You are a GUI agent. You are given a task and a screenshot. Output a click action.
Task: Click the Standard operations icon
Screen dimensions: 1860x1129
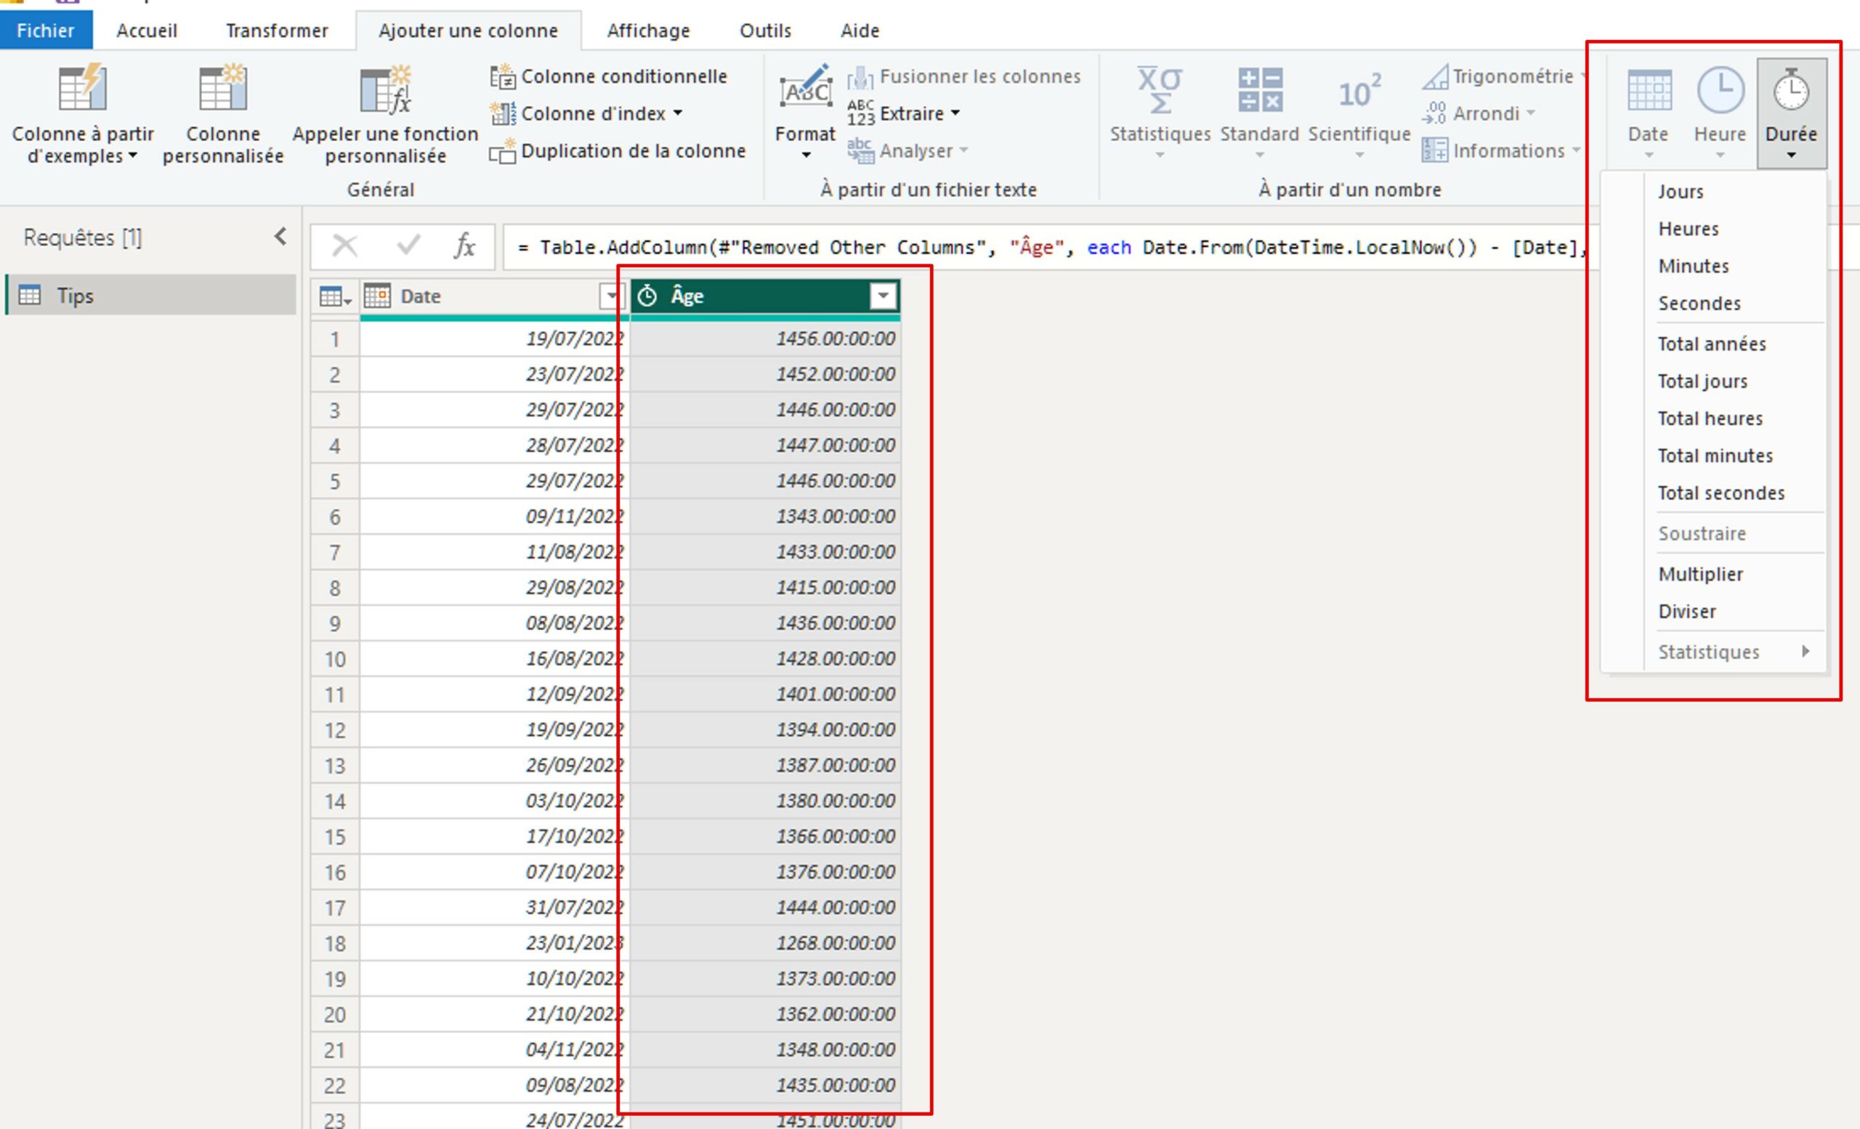click(x=1260, y=90)
